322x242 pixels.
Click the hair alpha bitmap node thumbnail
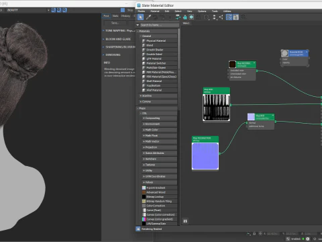pyautogui.click(x=216, y=108)
